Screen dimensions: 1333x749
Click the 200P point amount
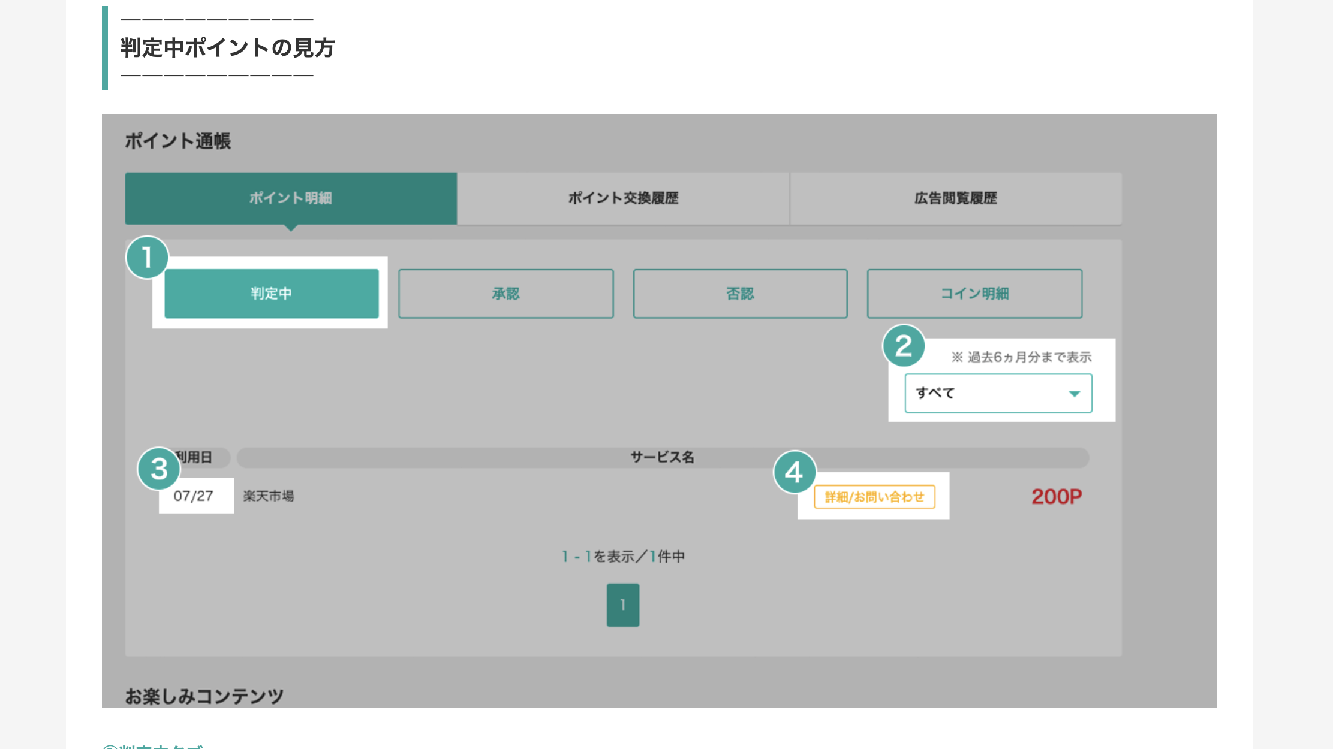tap(1057, 497)
